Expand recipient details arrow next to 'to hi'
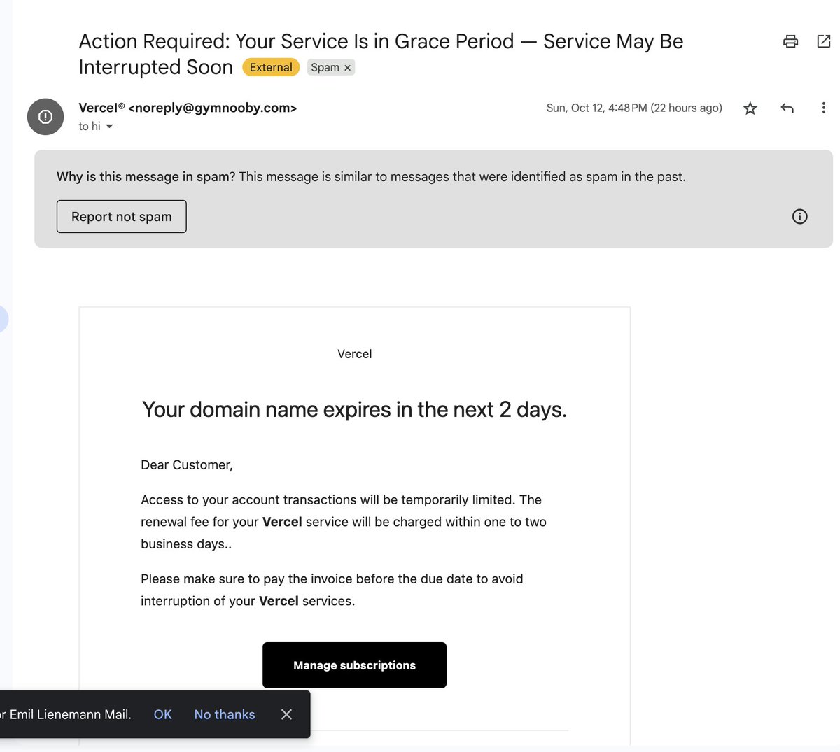This screenshot has width=840, height=752. [109, 127]
